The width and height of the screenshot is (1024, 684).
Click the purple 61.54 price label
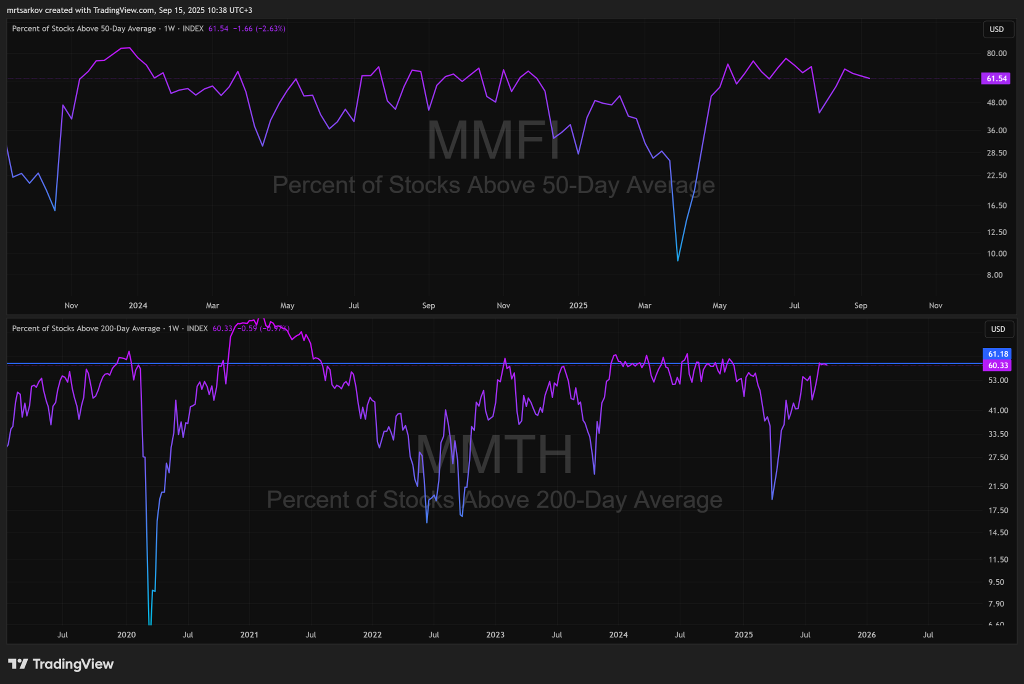[996, 78]
